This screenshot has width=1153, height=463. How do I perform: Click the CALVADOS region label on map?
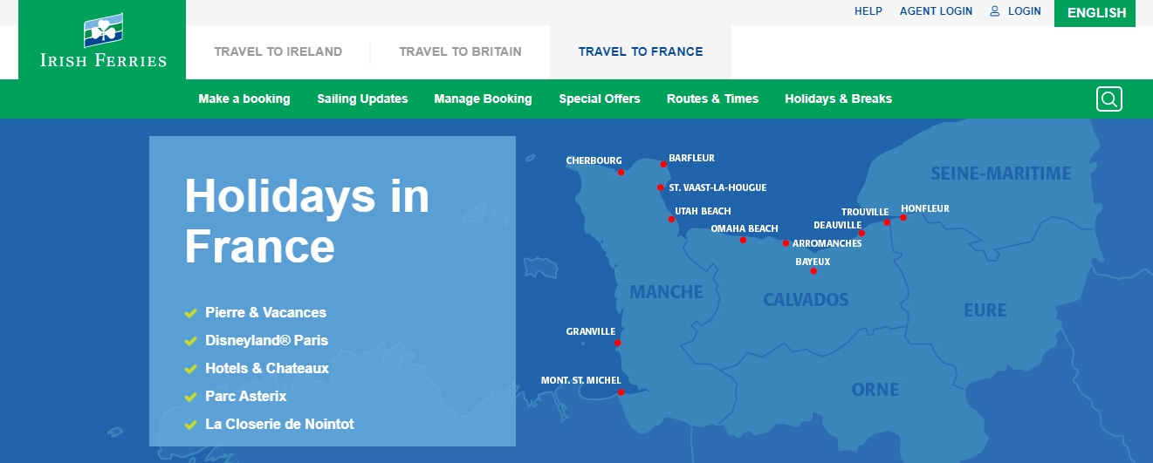click(x=806, y=300)
